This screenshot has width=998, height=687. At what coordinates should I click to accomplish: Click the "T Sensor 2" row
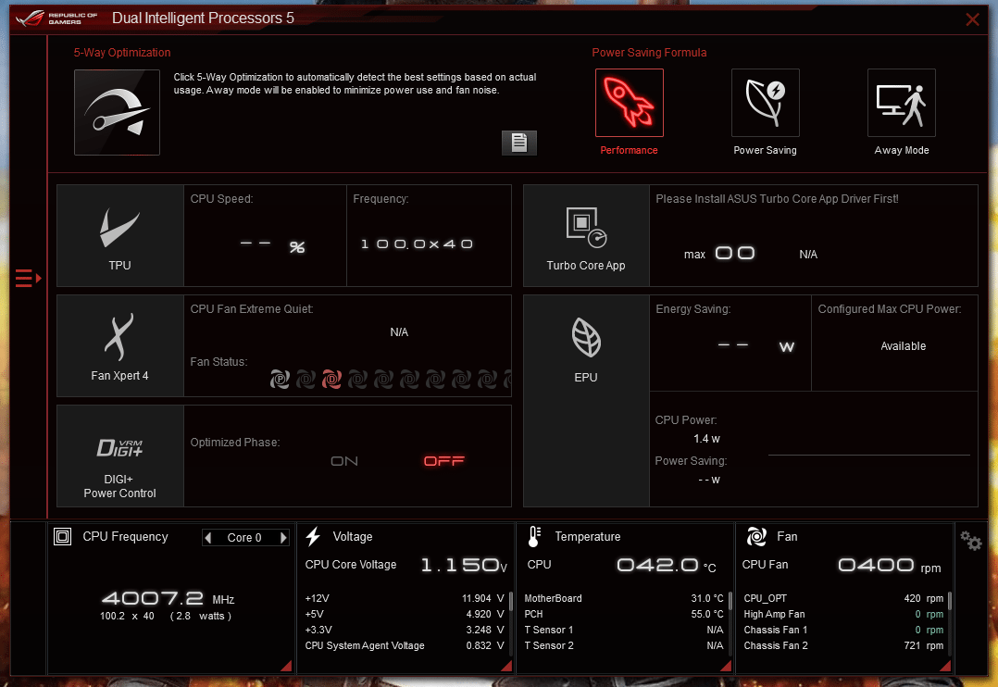click(x=624, y=645)
